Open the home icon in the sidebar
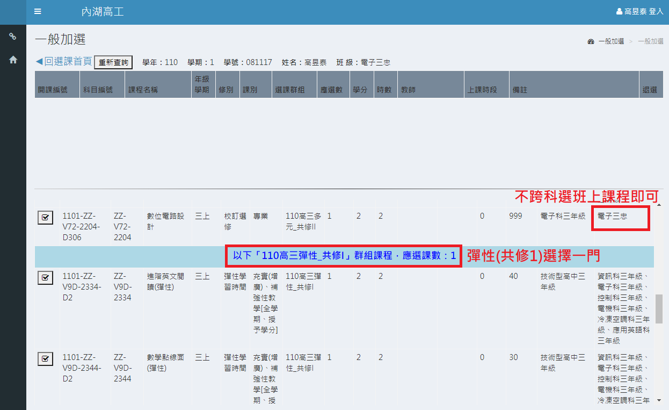Screen dimensions: 669x410 (13, 60)
